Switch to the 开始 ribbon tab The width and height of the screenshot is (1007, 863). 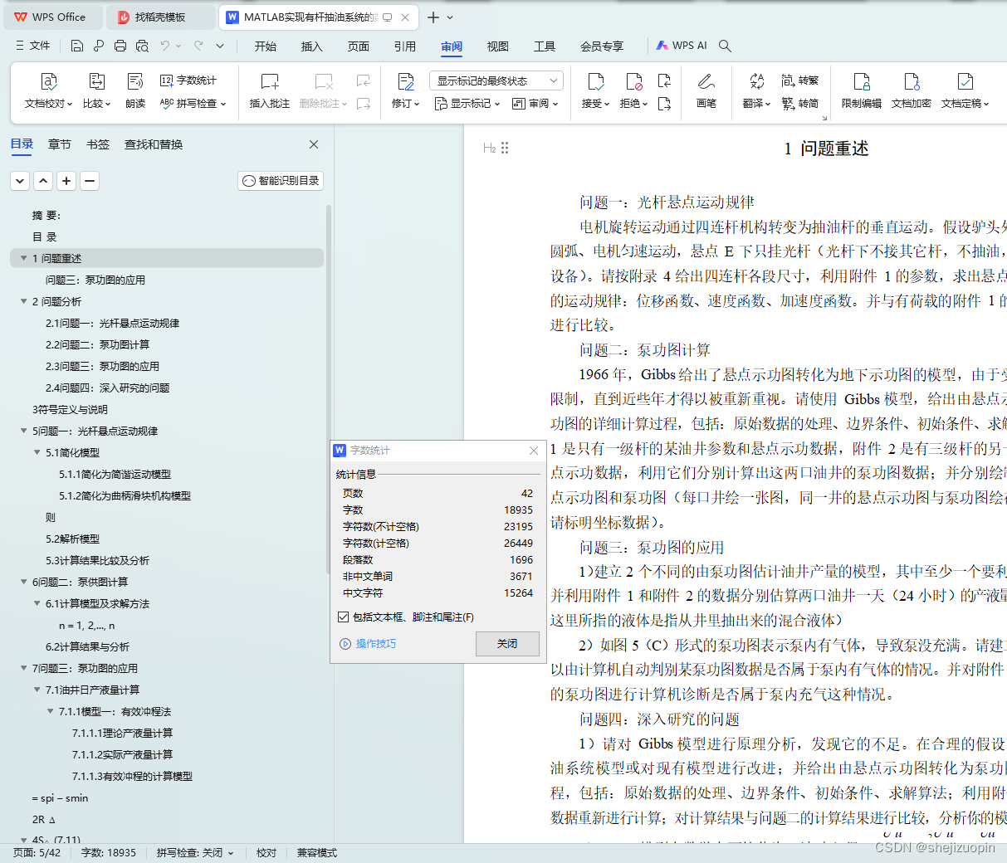tap(266, 46)
